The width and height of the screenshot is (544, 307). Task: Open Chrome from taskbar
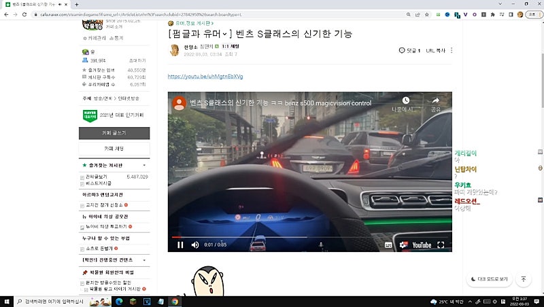pyautogui.click(x=175, y=302)
